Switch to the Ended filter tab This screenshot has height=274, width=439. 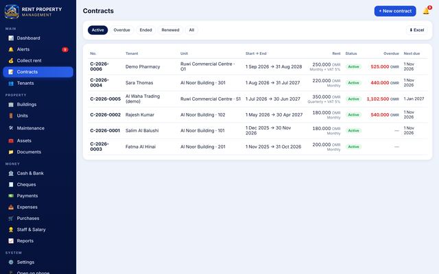coord(146,30)
